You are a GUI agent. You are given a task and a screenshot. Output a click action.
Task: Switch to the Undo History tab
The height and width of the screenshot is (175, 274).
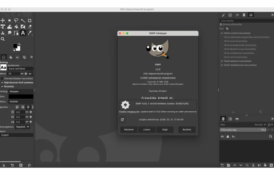coord(17,57)
